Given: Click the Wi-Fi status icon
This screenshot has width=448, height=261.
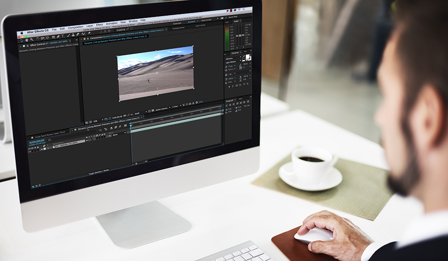Looking at the screenshot, I should pos(239,10).
